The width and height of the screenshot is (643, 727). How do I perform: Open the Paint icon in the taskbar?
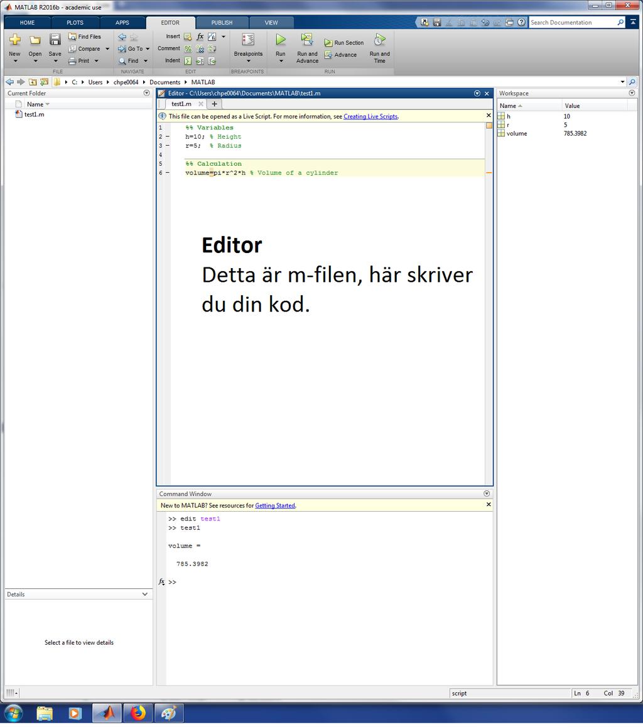(x=169, y=713)
